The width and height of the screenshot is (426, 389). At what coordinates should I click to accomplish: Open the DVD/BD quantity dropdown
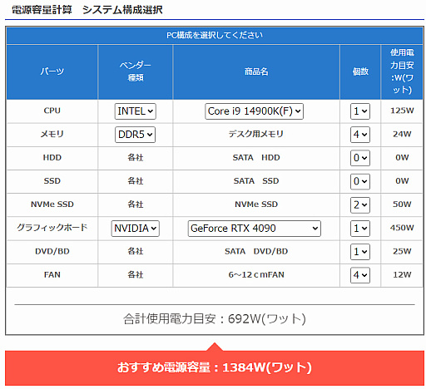360,252
